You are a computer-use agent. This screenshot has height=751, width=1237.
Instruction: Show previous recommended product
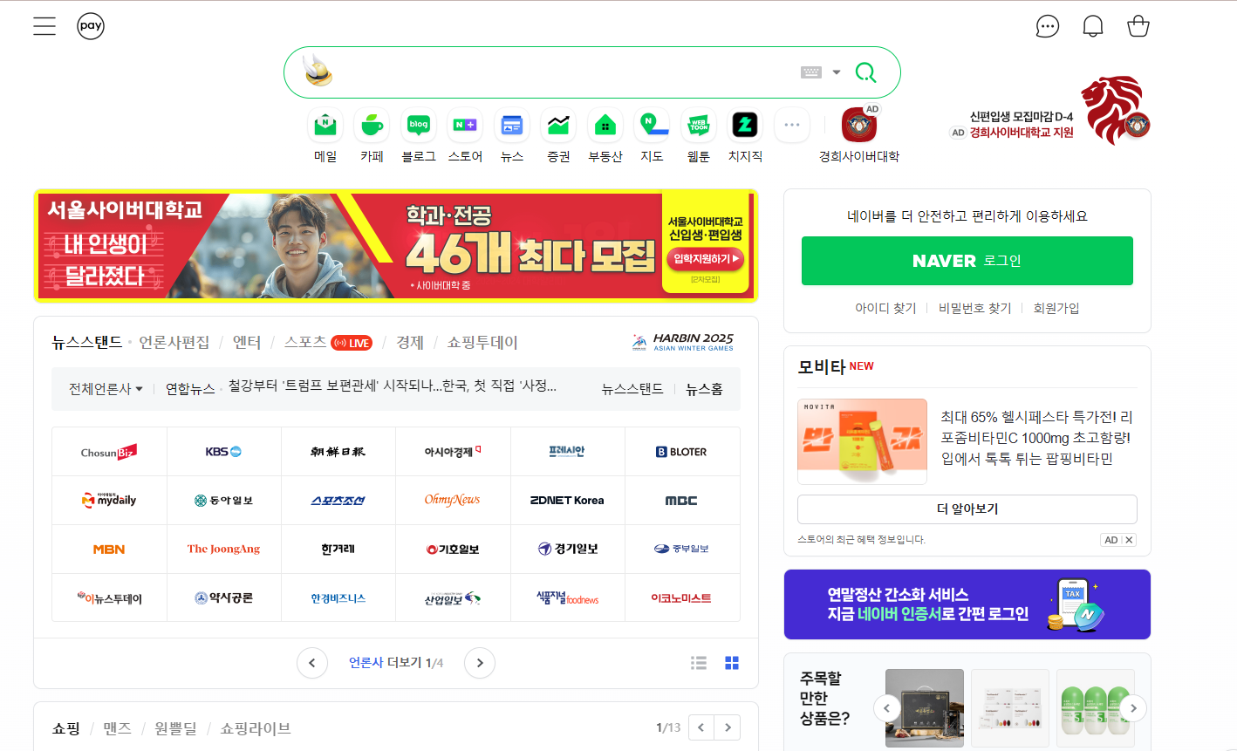(887, 707)
